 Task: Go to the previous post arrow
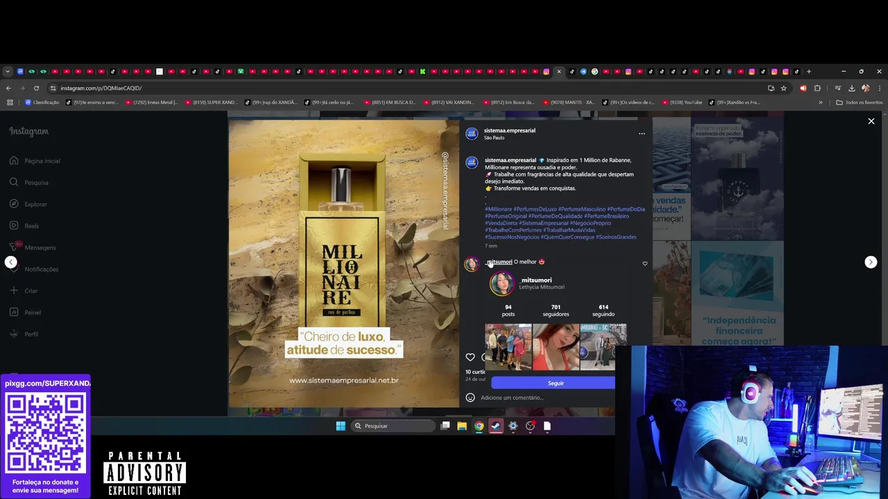(x=10, y=262)
